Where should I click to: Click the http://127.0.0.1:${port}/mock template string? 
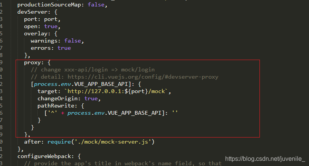116,91
